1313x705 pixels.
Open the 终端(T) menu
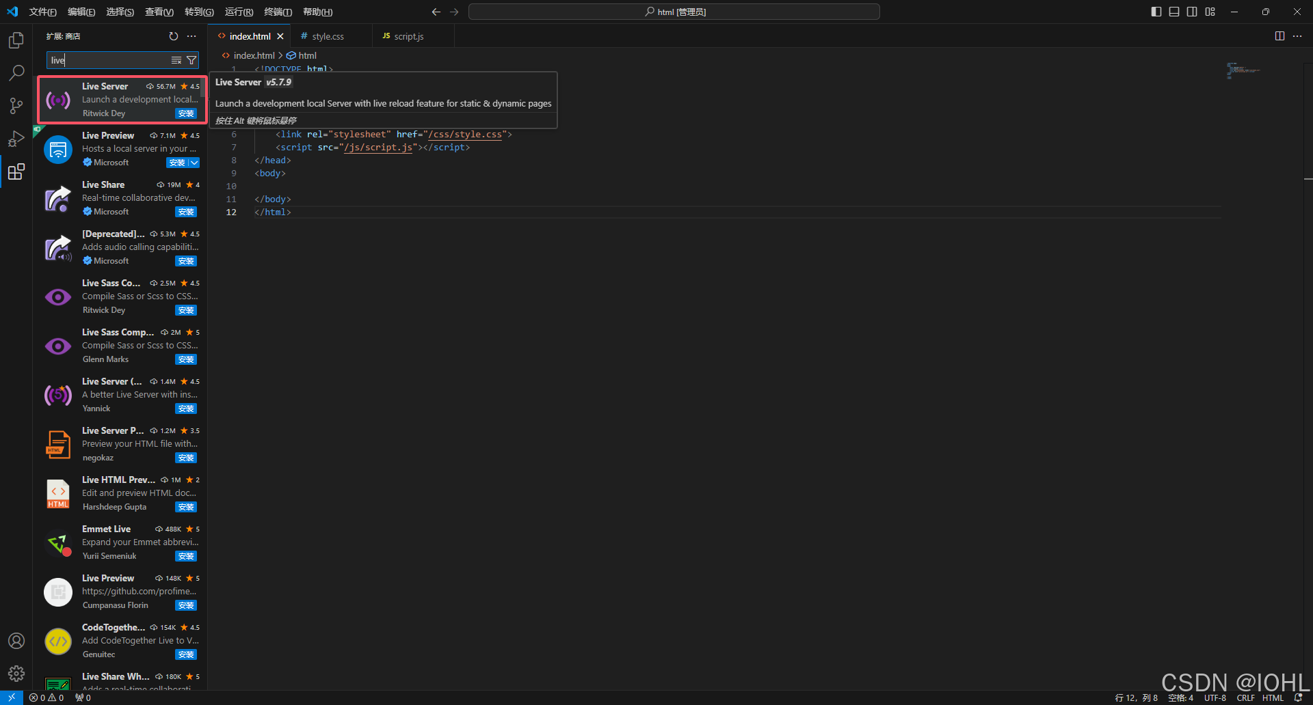(278, 12)
